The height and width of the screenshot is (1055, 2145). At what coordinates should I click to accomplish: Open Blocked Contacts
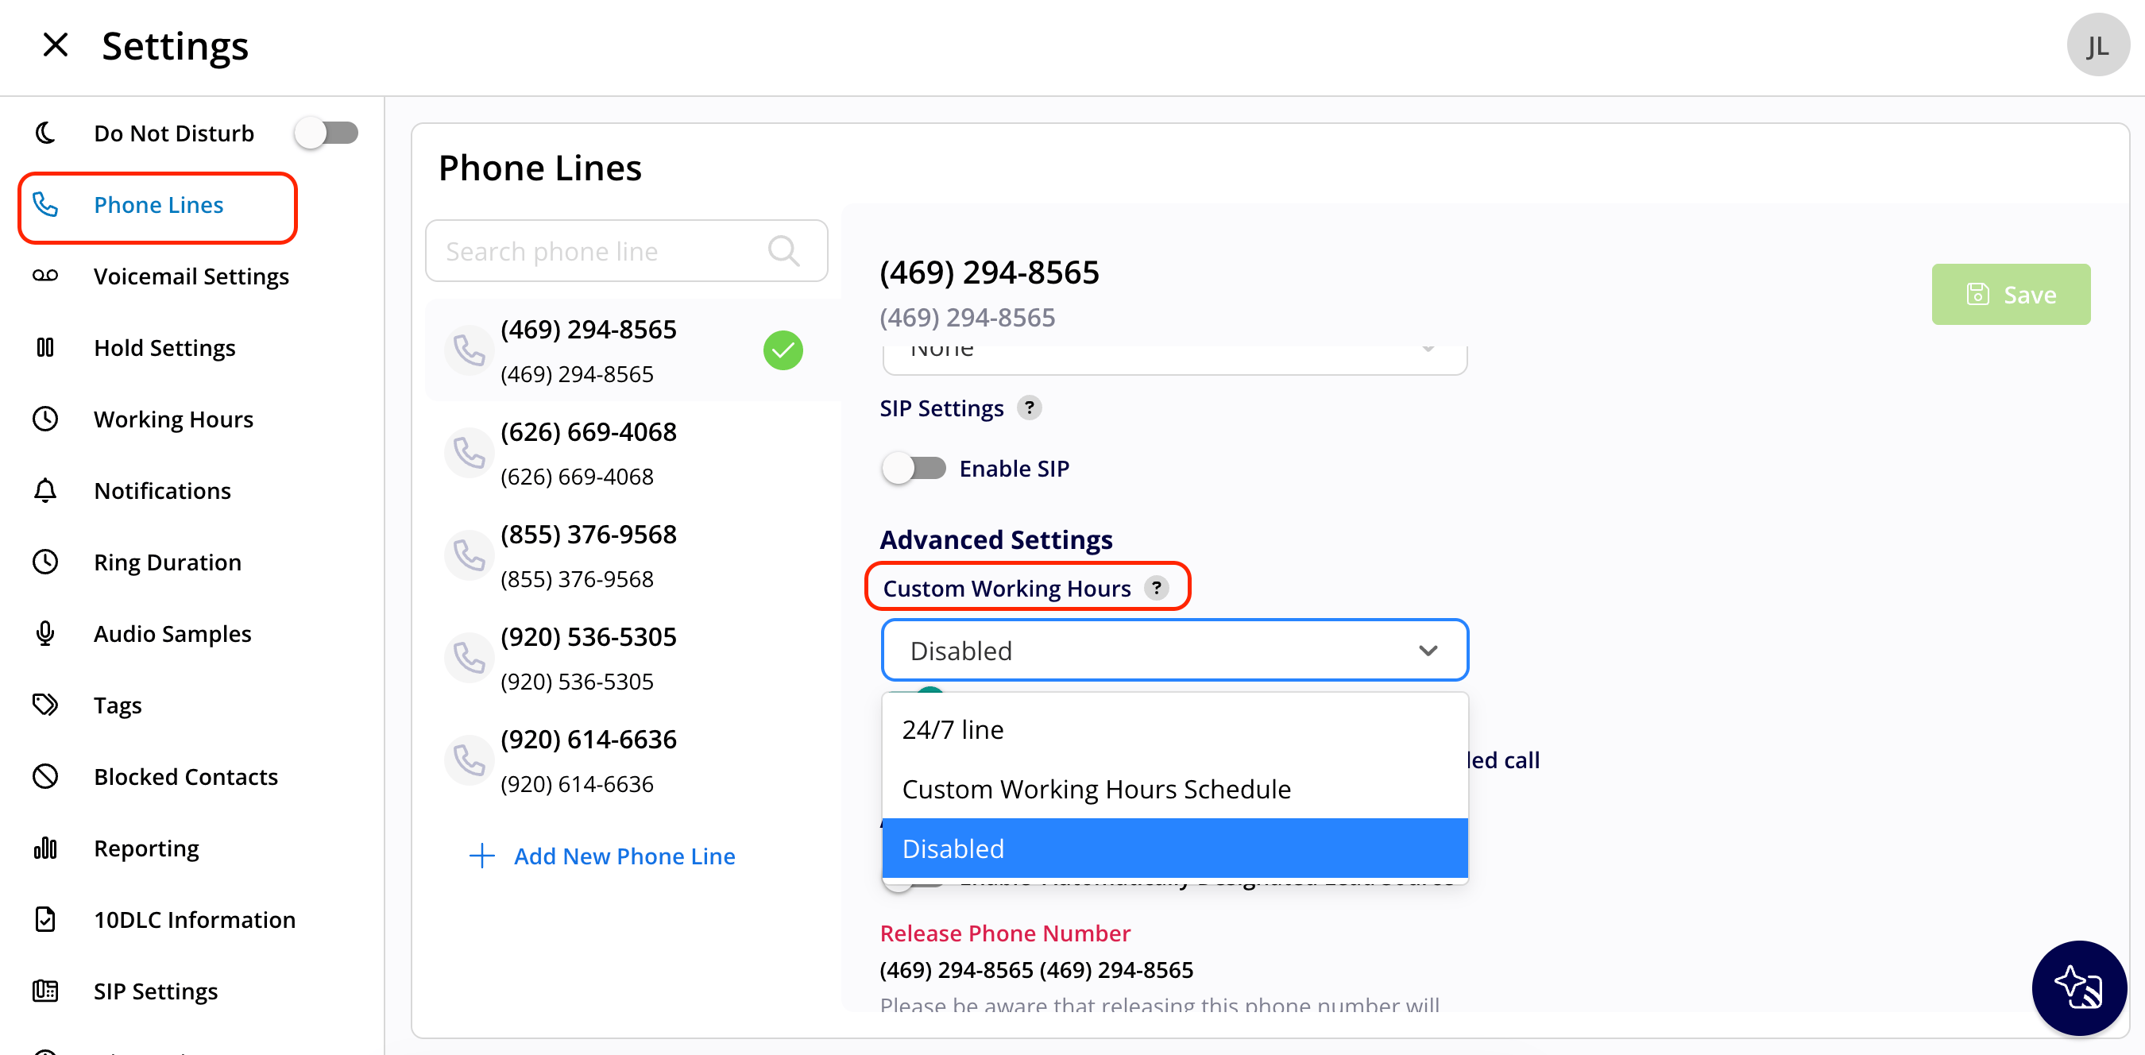point(186,778)
